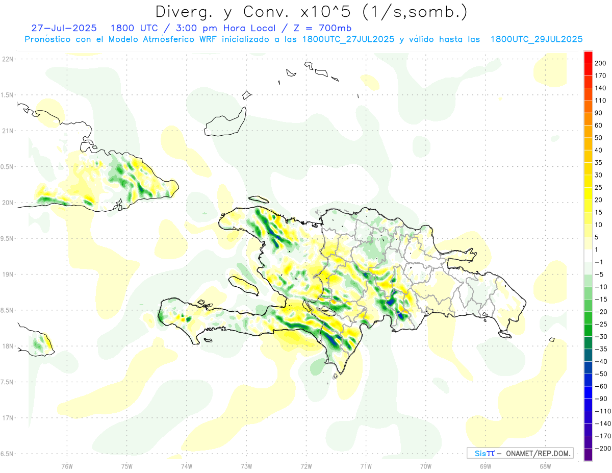This screenshot has width=612, height=473.
Task: Click the top red color scale swatch
Action: pos(588,57)
